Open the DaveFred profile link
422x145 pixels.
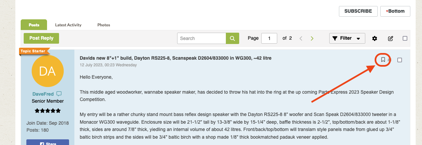click(43, 94)
